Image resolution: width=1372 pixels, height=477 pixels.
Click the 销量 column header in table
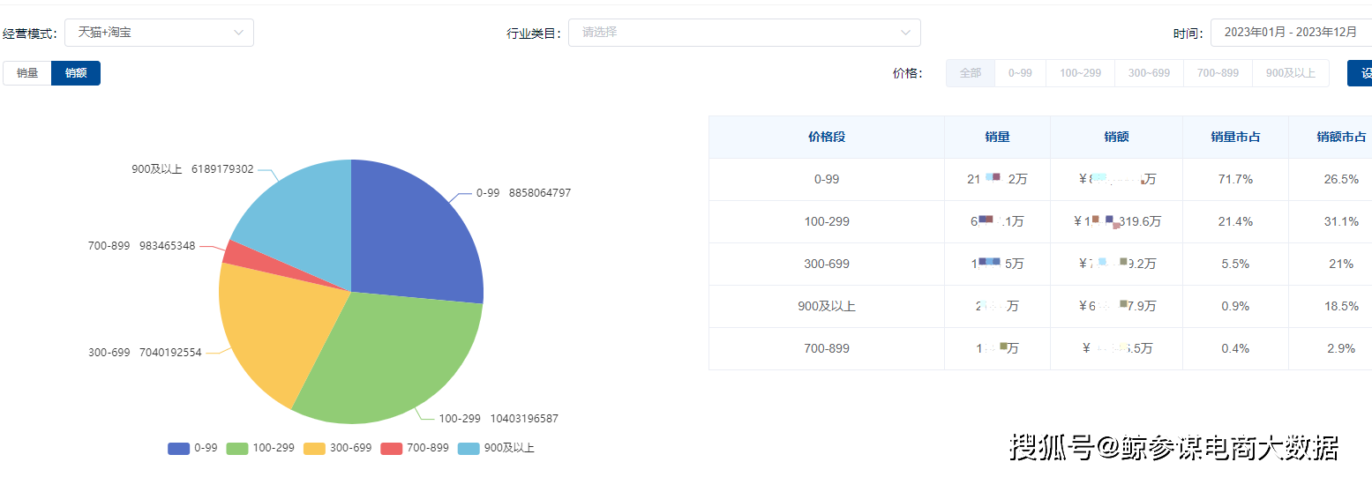click(998, 137)
